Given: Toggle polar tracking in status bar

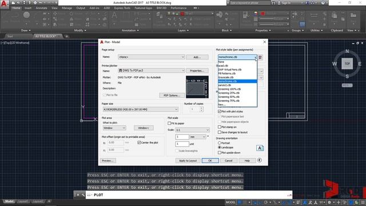Looking at the screenshot, I should tap(265, 202).
